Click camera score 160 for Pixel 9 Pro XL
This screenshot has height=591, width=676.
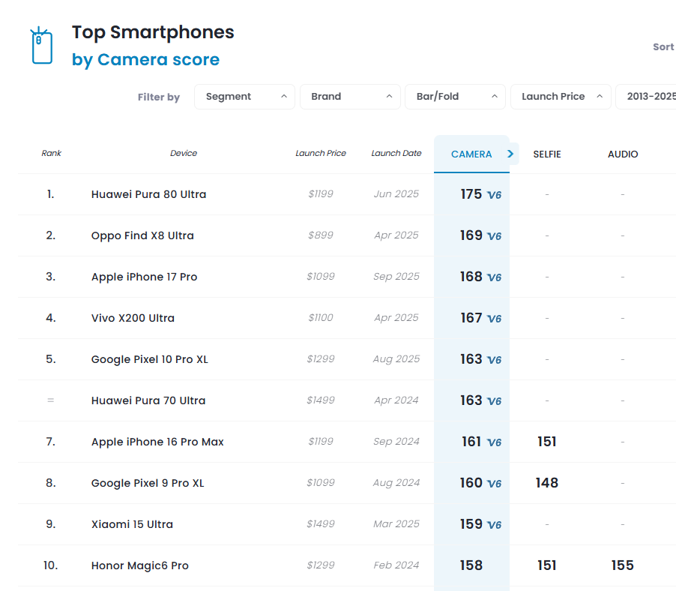point(471,483)
